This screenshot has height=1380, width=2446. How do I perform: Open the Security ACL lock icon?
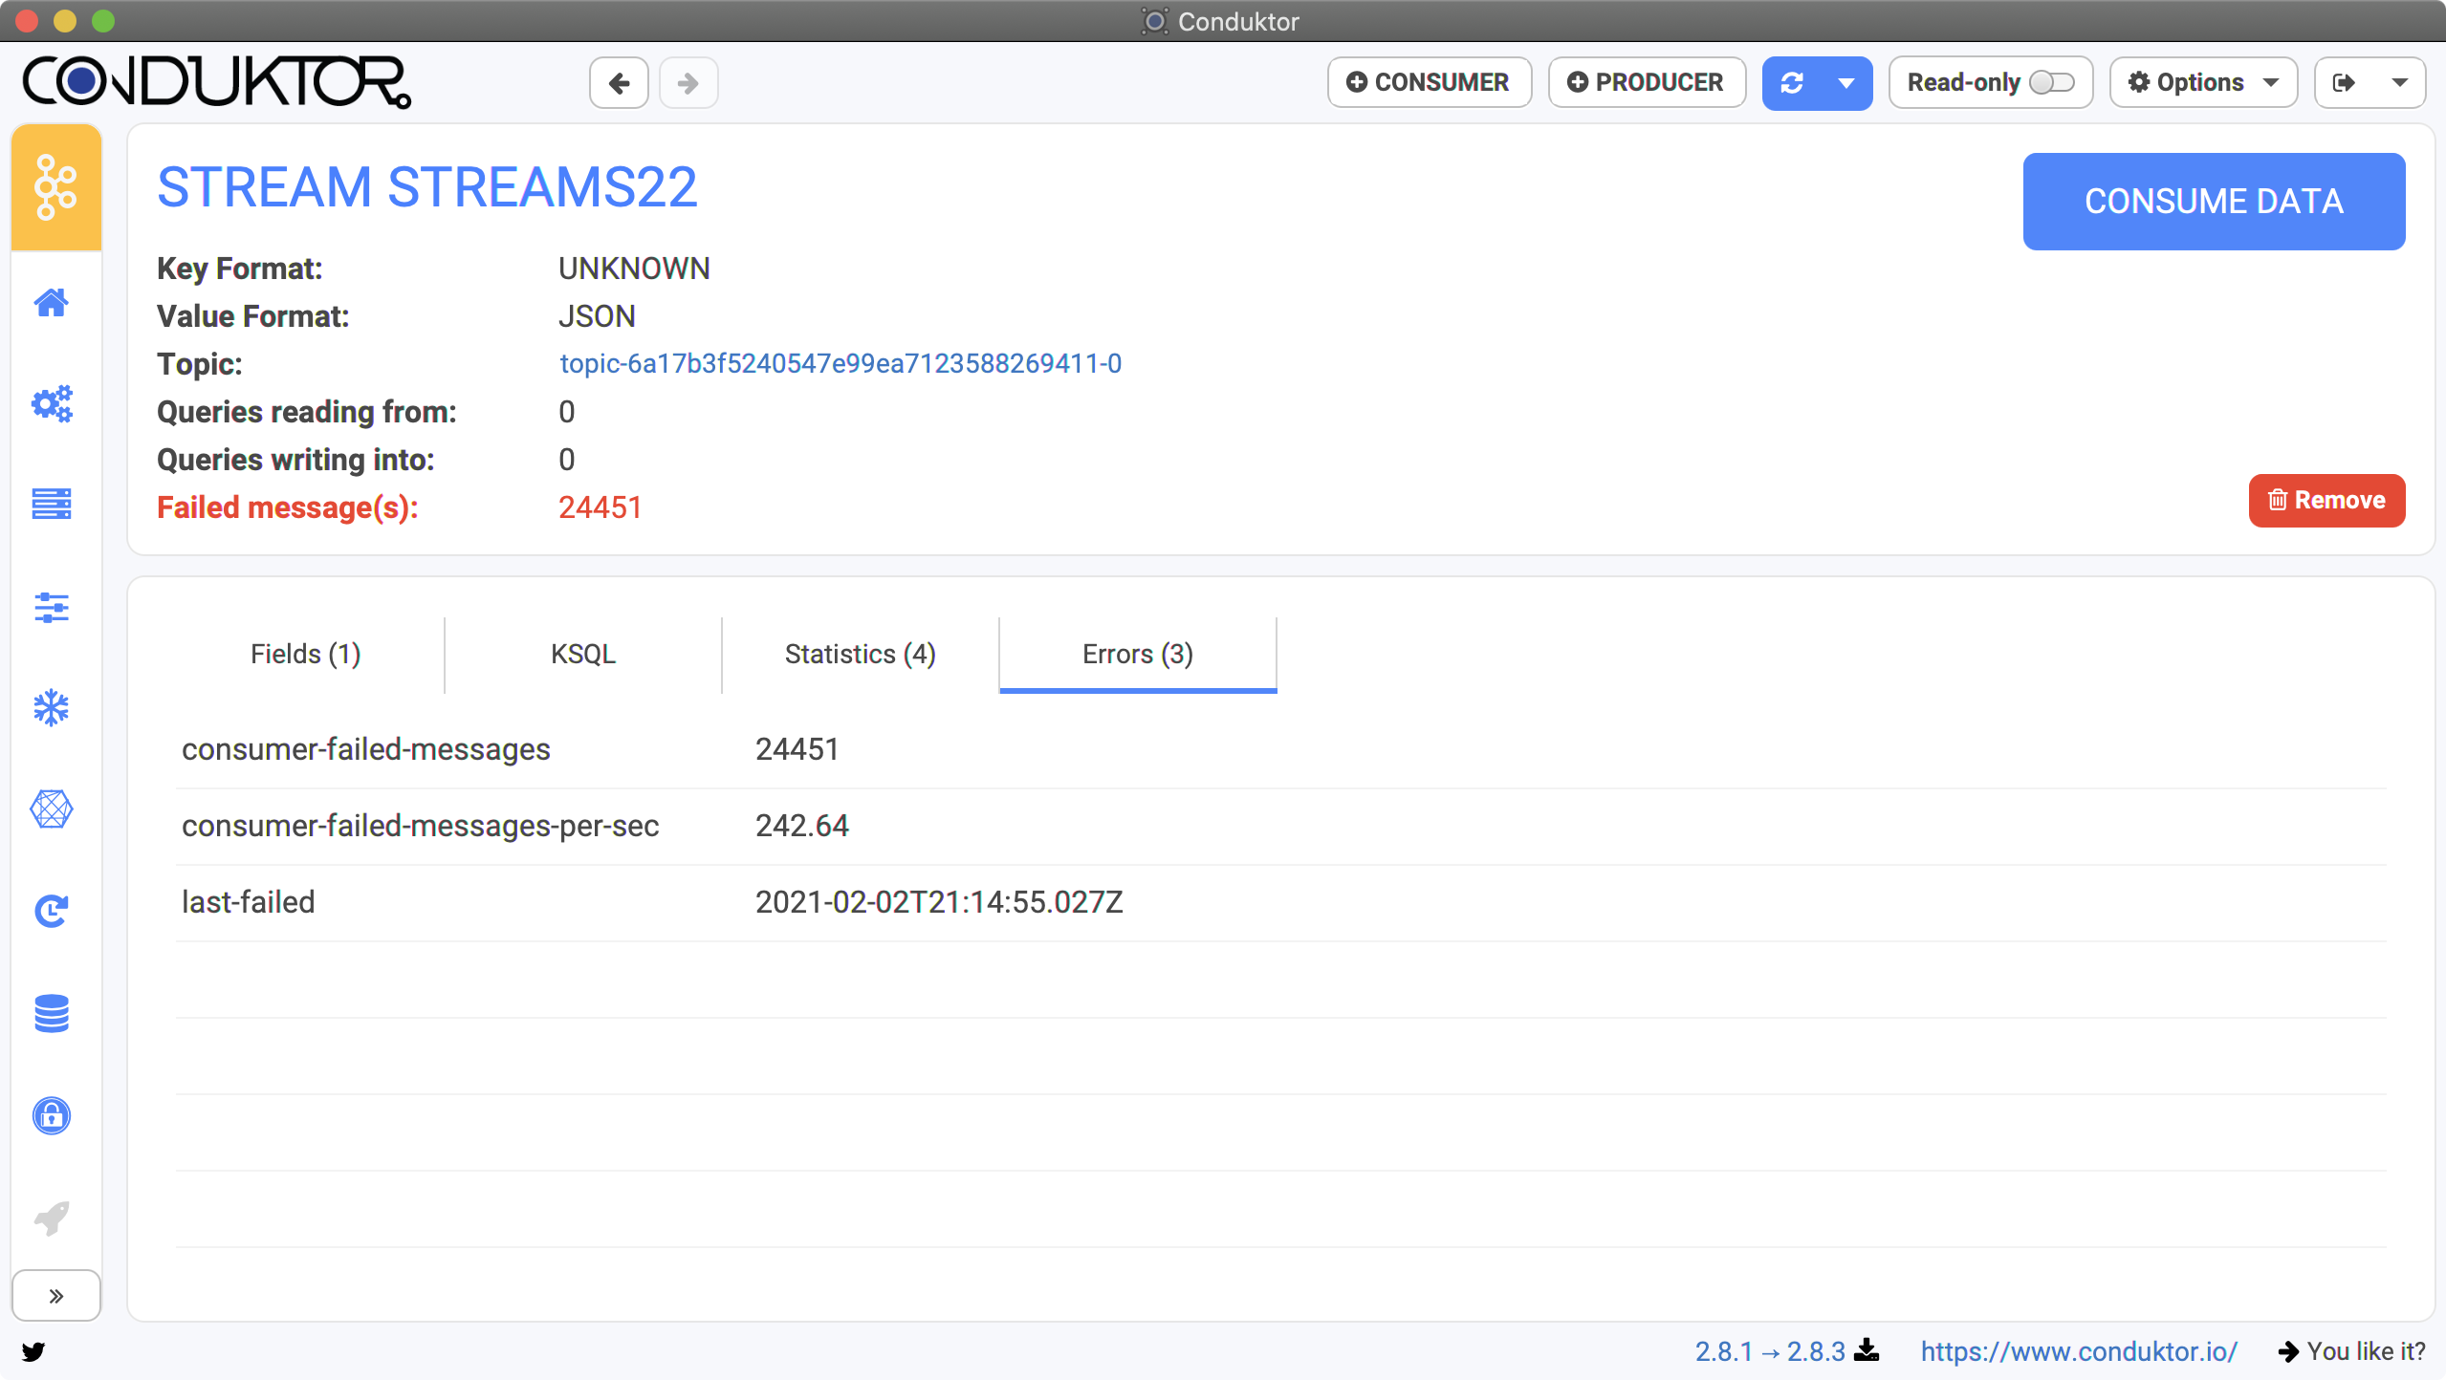click(52, 1115)
